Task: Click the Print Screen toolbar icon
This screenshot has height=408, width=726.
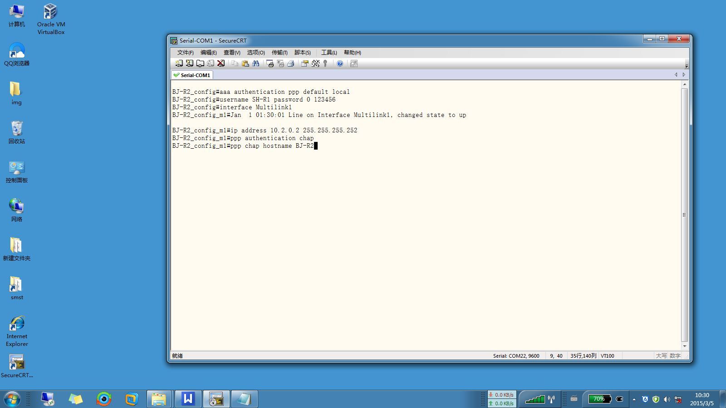Action: tap(270, 63)
